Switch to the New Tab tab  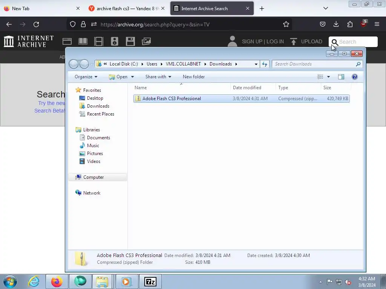pos(42,9)
